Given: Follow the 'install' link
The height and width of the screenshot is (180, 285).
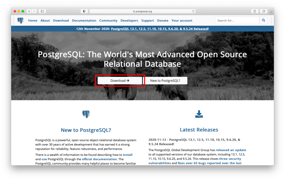Looking at the screenshot, I should click(127, 155).
